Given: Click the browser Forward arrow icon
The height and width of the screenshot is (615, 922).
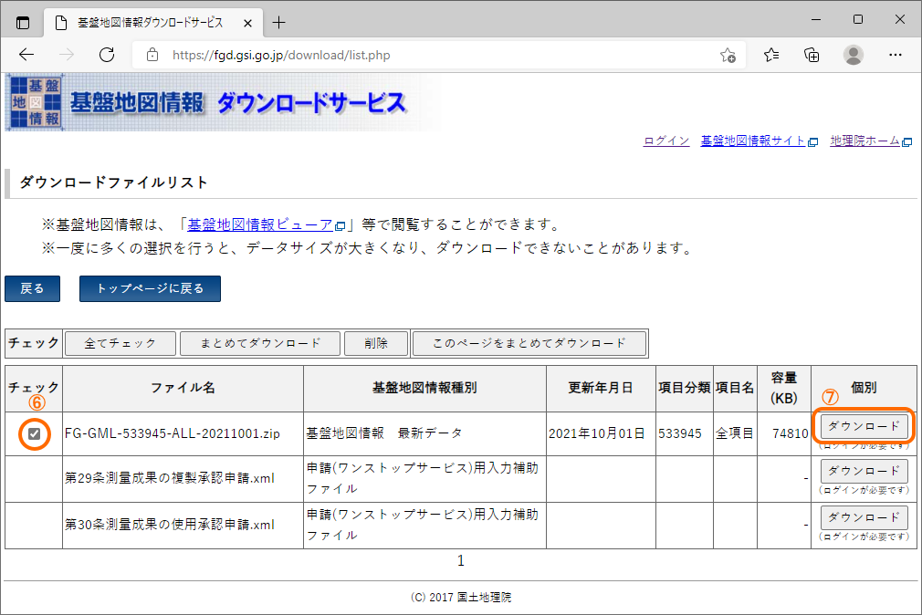Looking at the screenshot, I should click(x=67, y=55).
